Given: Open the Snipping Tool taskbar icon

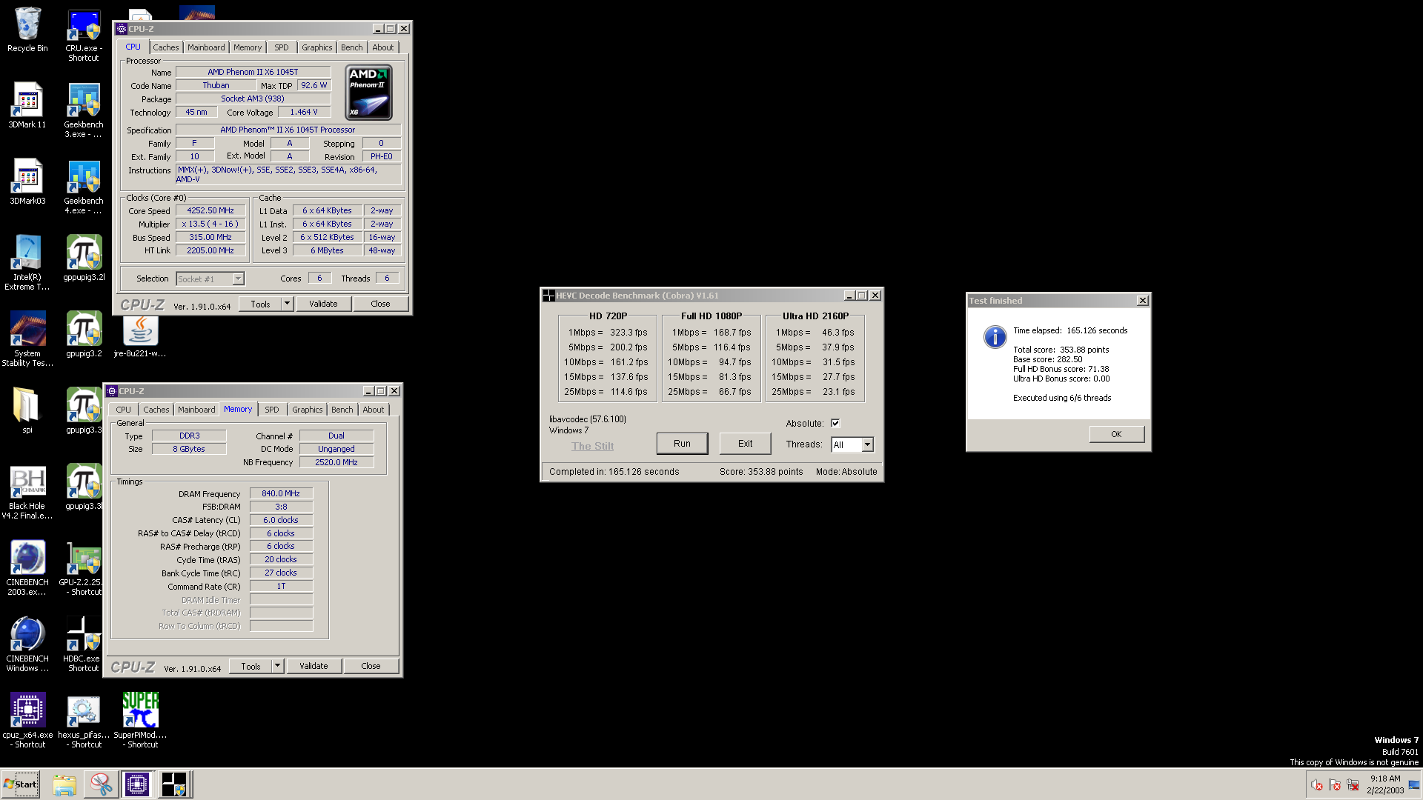Looking at the screenshot, I should click(101, 784).
